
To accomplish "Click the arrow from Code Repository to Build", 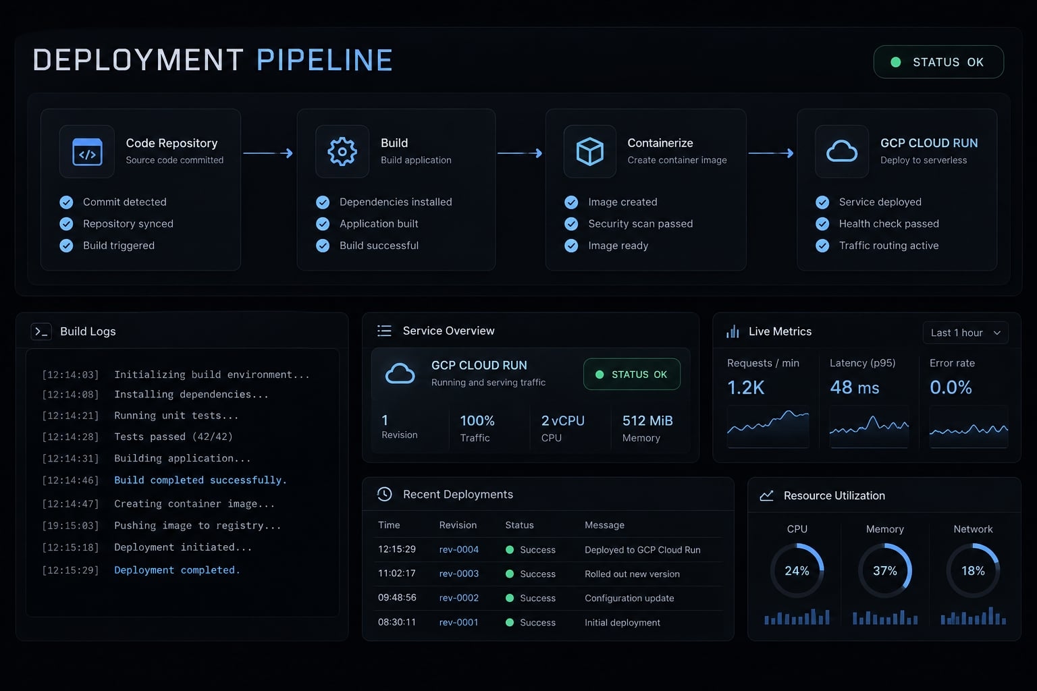I will click(268, 153).
